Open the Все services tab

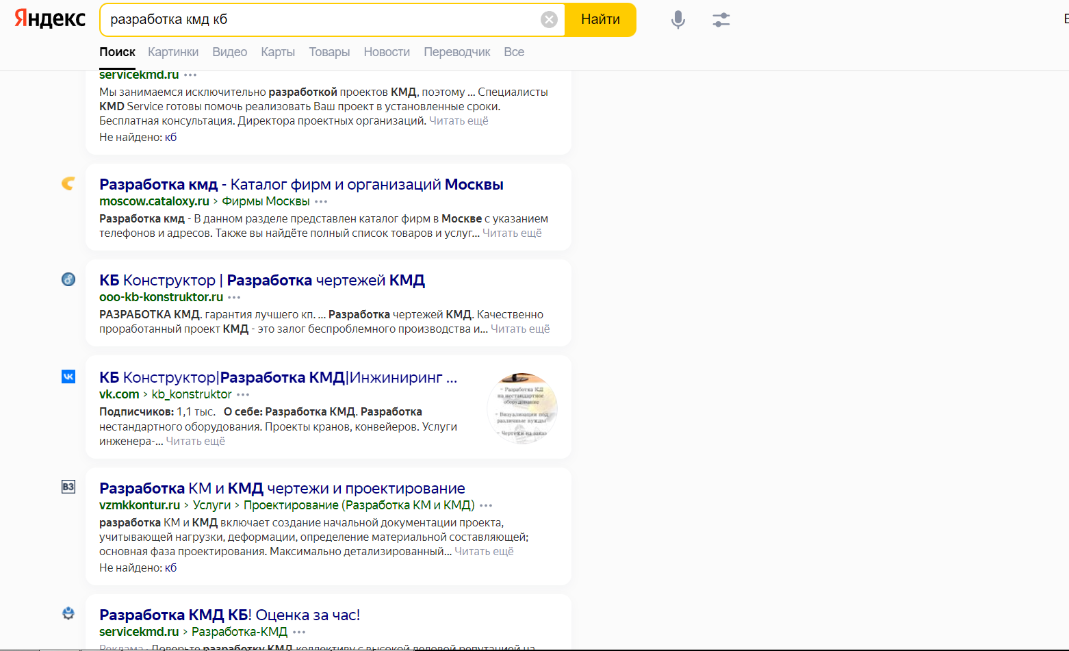pyautogui.click(x=514, y=52)
